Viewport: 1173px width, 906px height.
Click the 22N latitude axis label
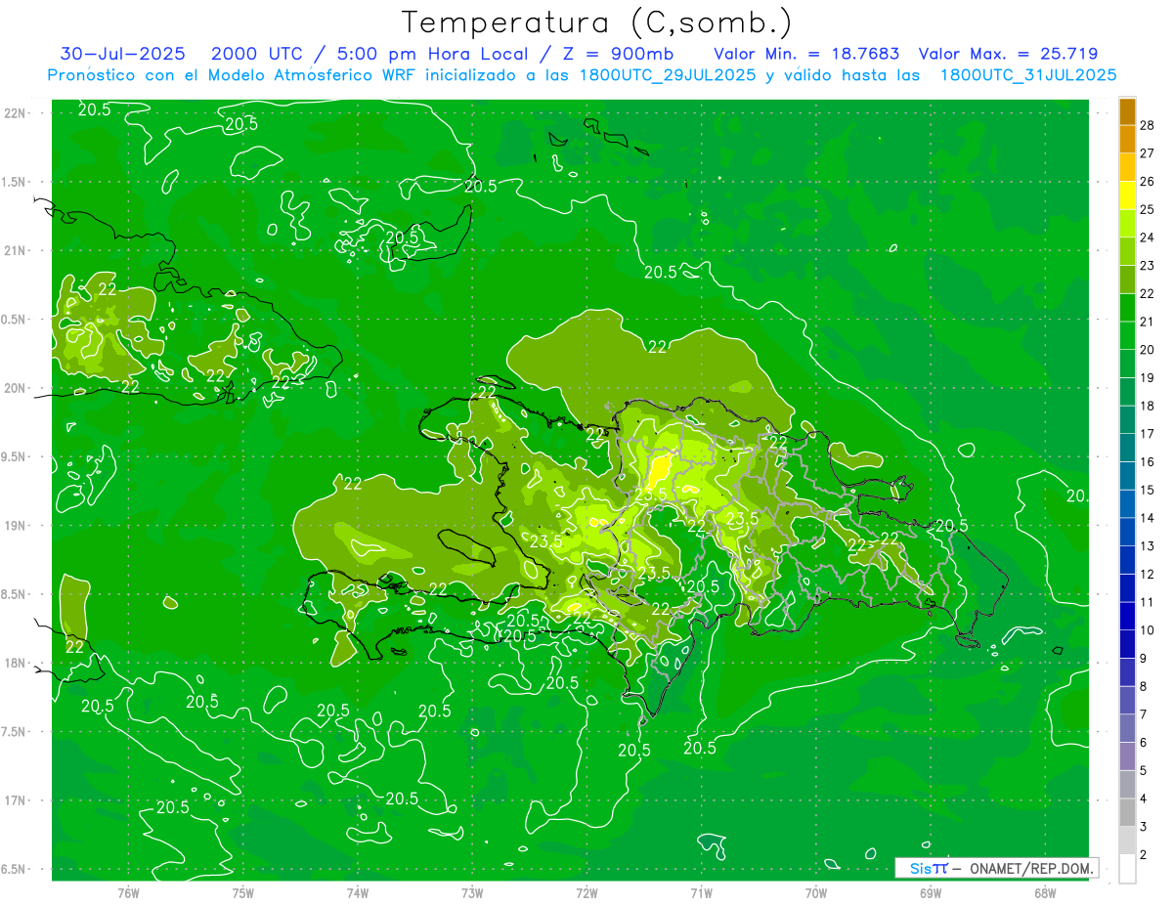16,113
